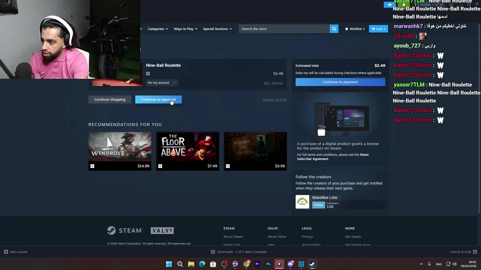Expand the Categories menu
This screenshot has height=270, width=481.
[158, 29]
